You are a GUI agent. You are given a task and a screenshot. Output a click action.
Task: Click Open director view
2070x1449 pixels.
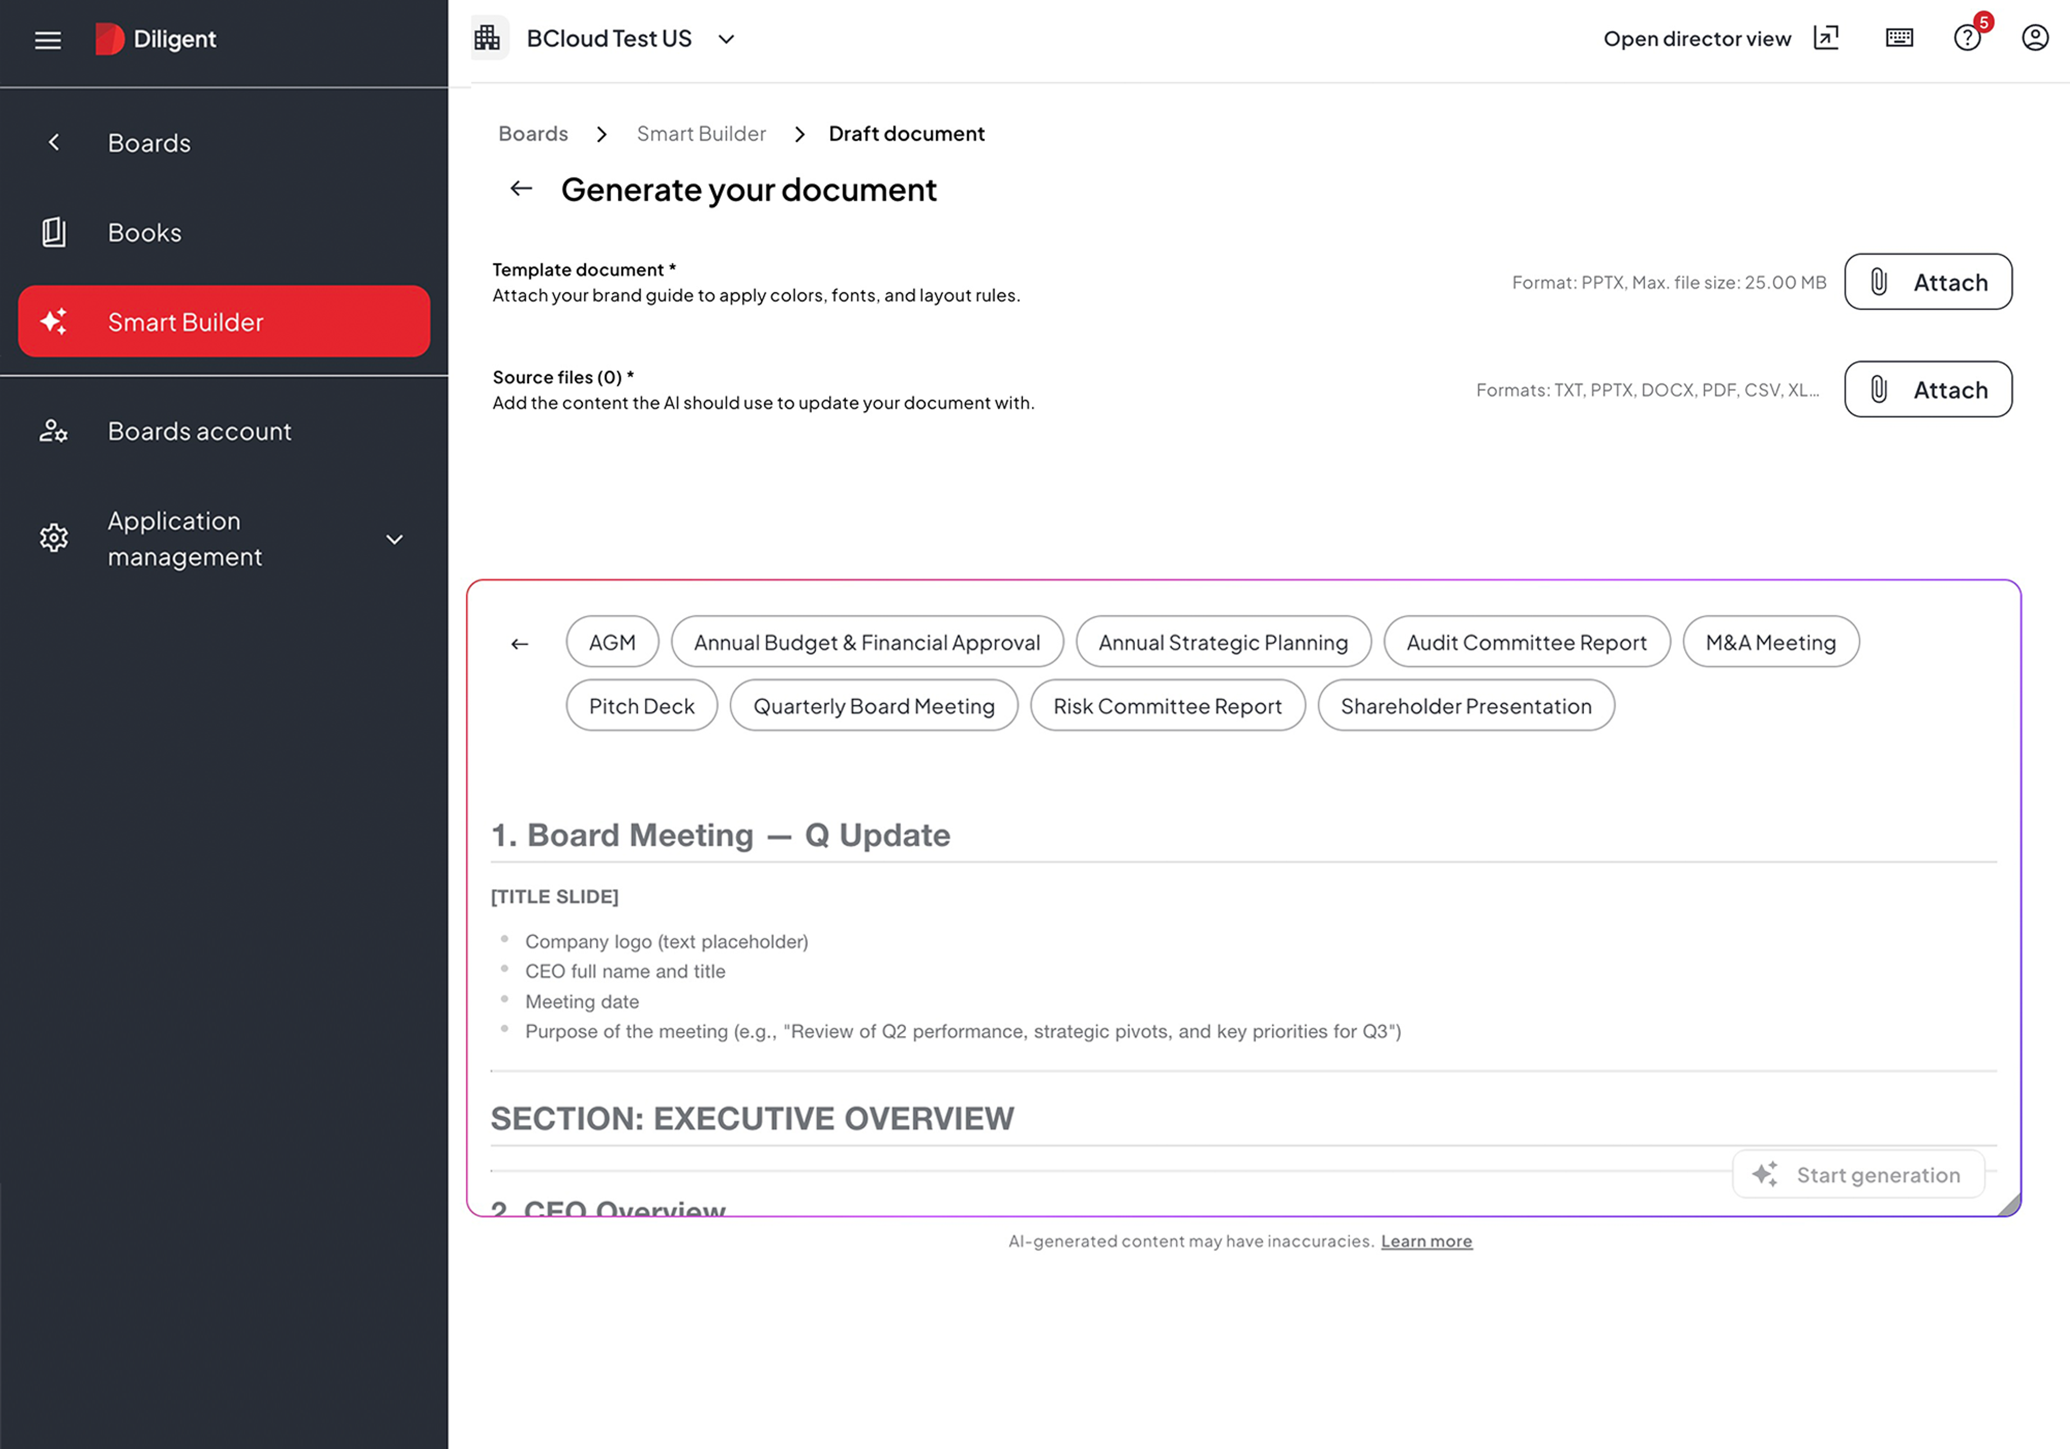(x=1697, y=39)
